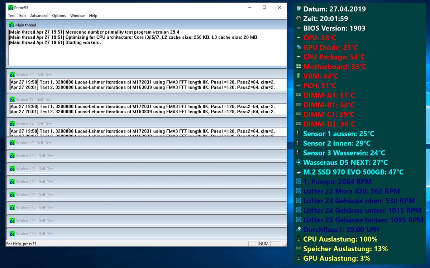Click the Worker #16 Self-Test window icon

[13, 234]
